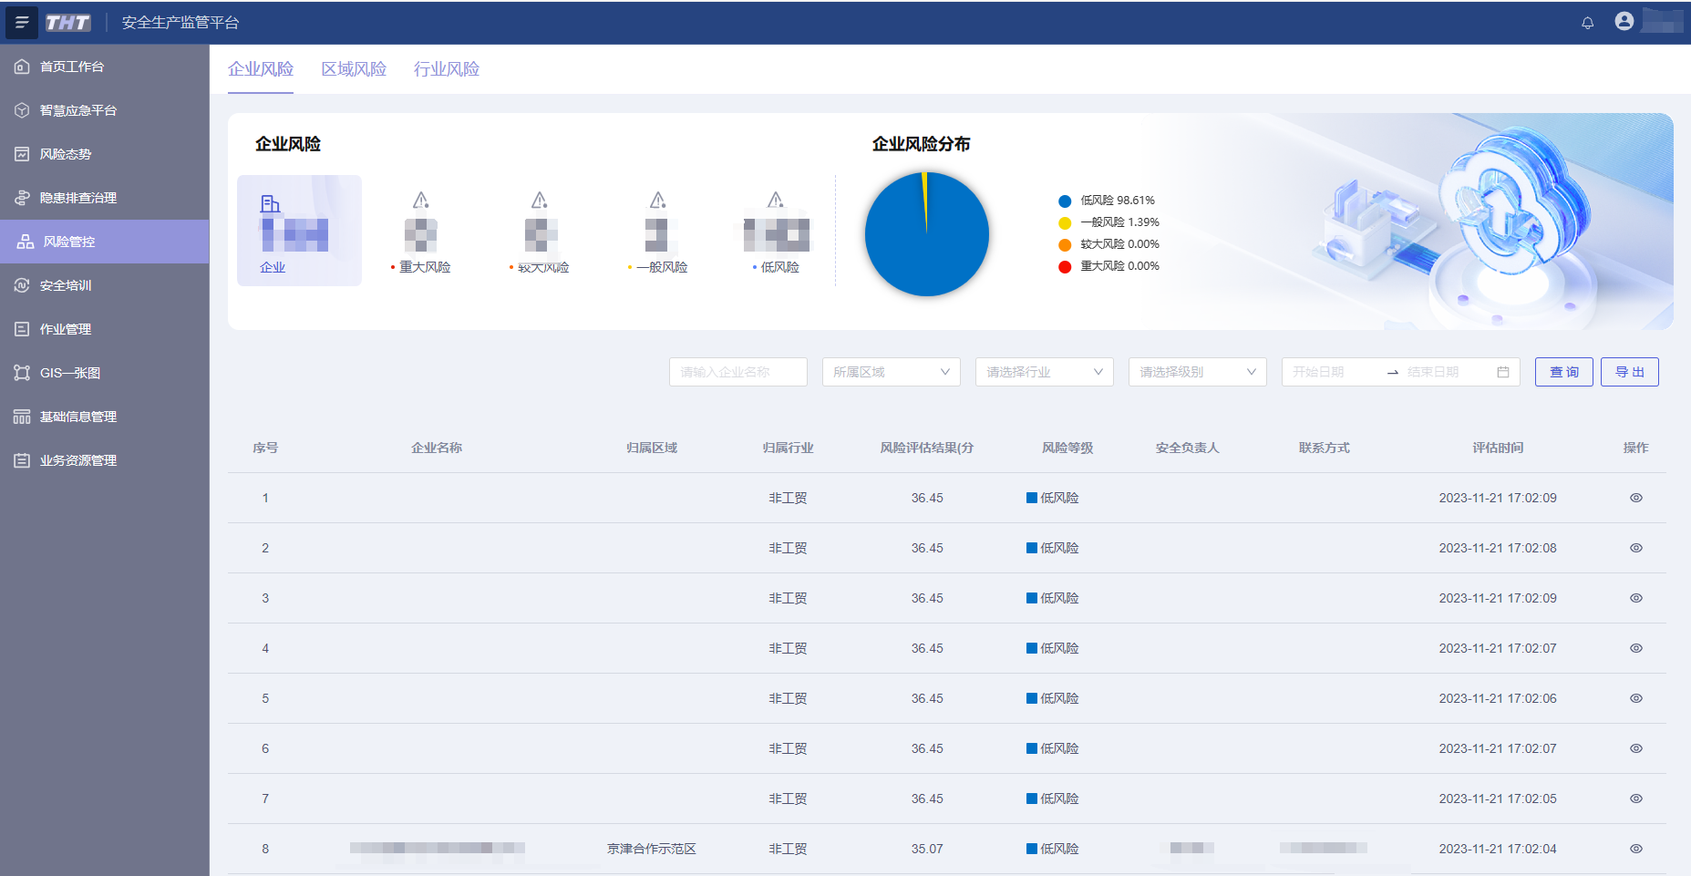Screen dimensions: 1691x876
Task: Select the 重大风险 warning card icon
Action: point(420,201)
